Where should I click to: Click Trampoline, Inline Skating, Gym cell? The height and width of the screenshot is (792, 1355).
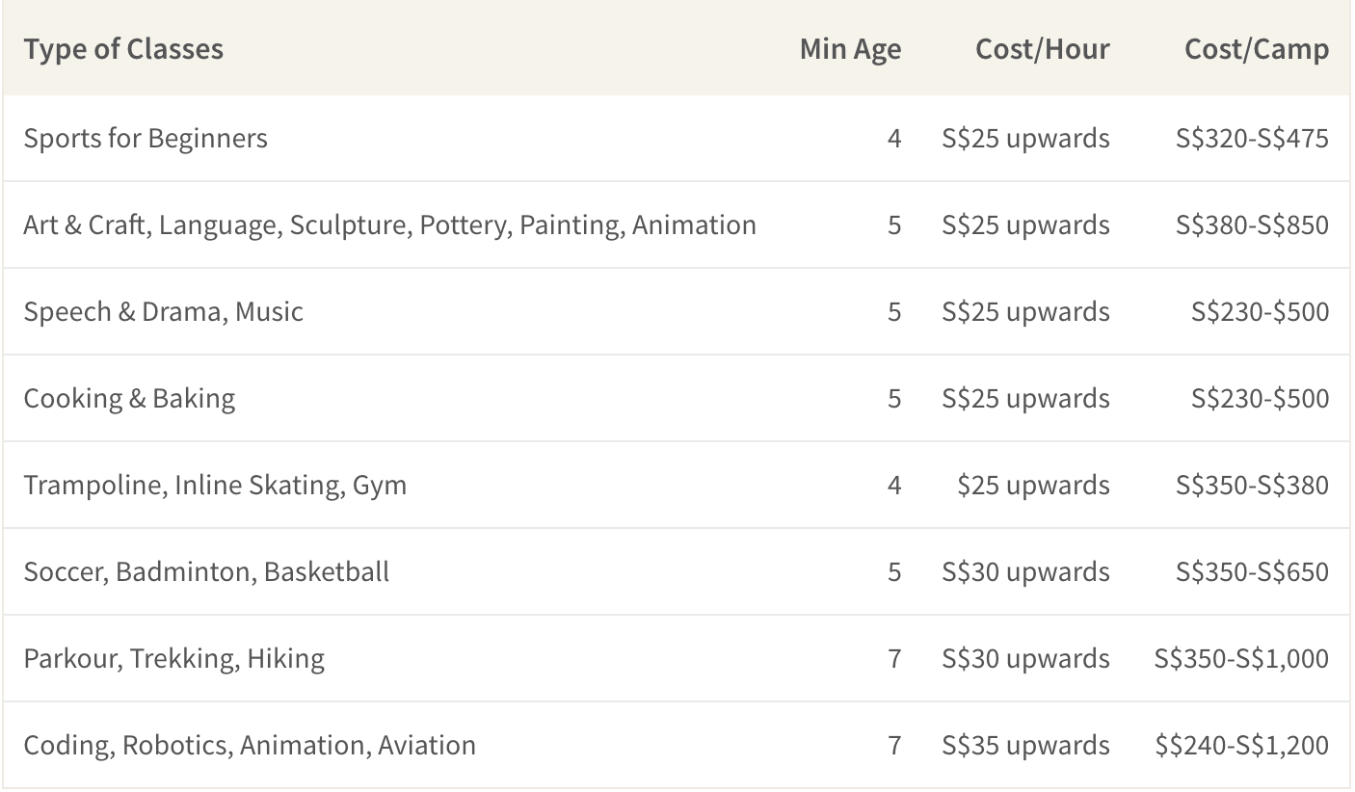[x=215, y=485]
